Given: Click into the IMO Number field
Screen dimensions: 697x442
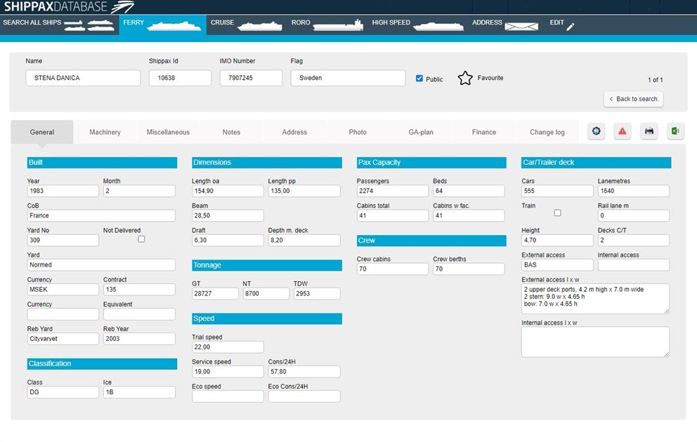Looking at the screenshot, I should pos(250,76).
